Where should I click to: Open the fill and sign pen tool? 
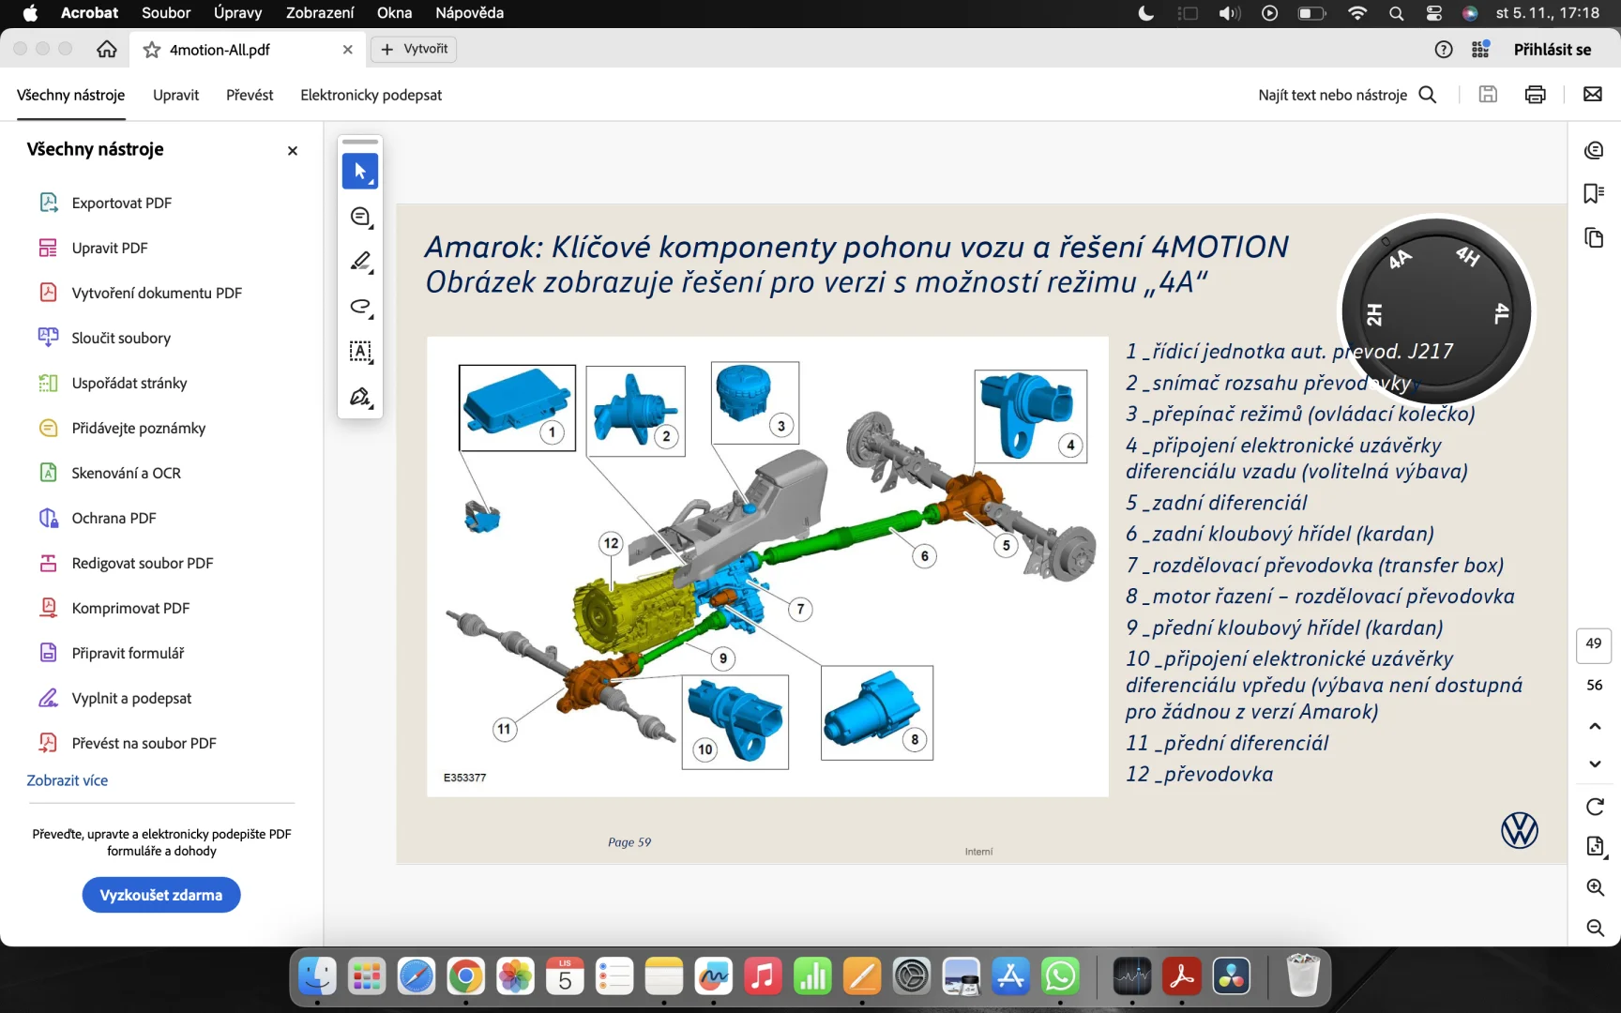360,397
